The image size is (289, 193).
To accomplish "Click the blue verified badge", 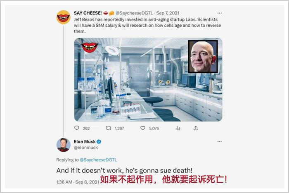I will coord(99,142).
